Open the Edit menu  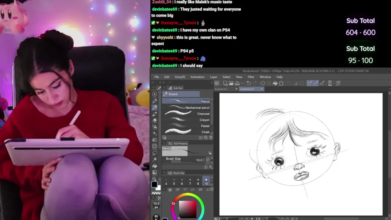pyautogui.click(x=166, y=77)
